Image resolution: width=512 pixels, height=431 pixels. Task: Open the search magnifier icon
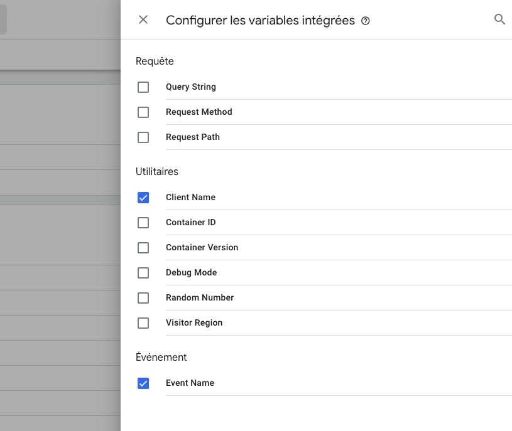pos(499,19)
